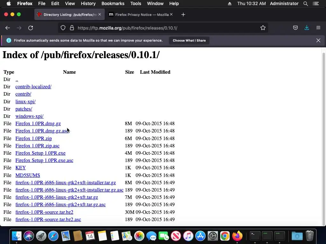
Task: Open the Bookmarks menu
Action: (113, 3)
